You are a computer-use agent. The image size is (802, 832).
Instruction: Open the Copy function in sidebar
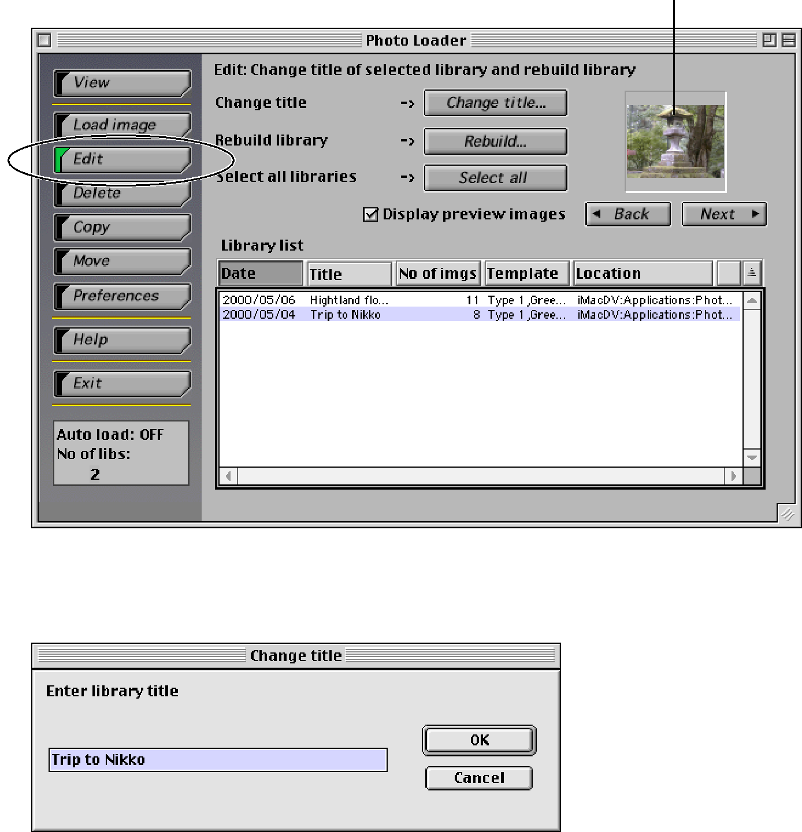point(122,227)
